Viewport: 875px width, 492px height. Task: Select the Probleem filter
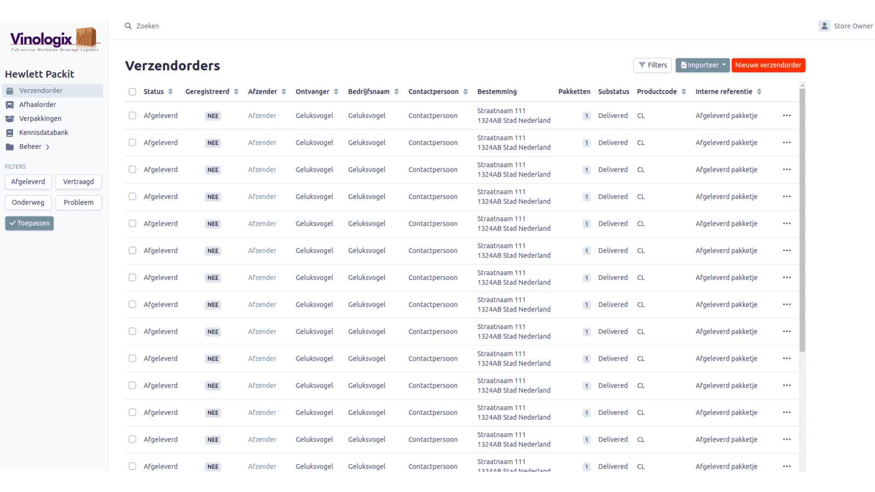(x=78, y=203)
